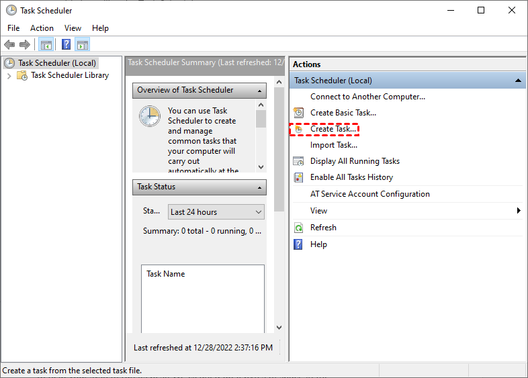Click Create Task... action
The width and height of the screenshot is (528, 378).
pos(333,129)
